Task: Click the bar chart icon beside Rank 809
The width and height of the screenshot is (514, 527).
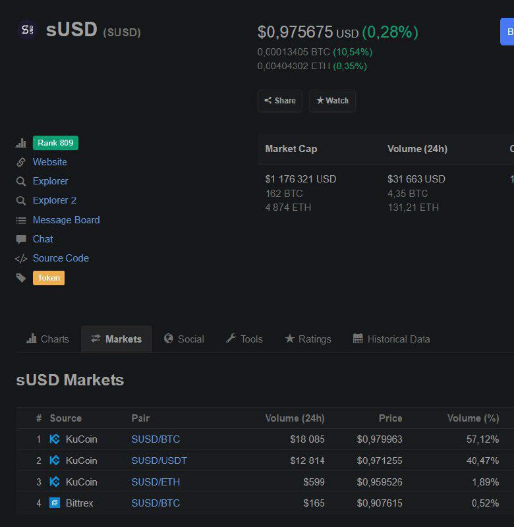Action: click(x=21, y=143)
